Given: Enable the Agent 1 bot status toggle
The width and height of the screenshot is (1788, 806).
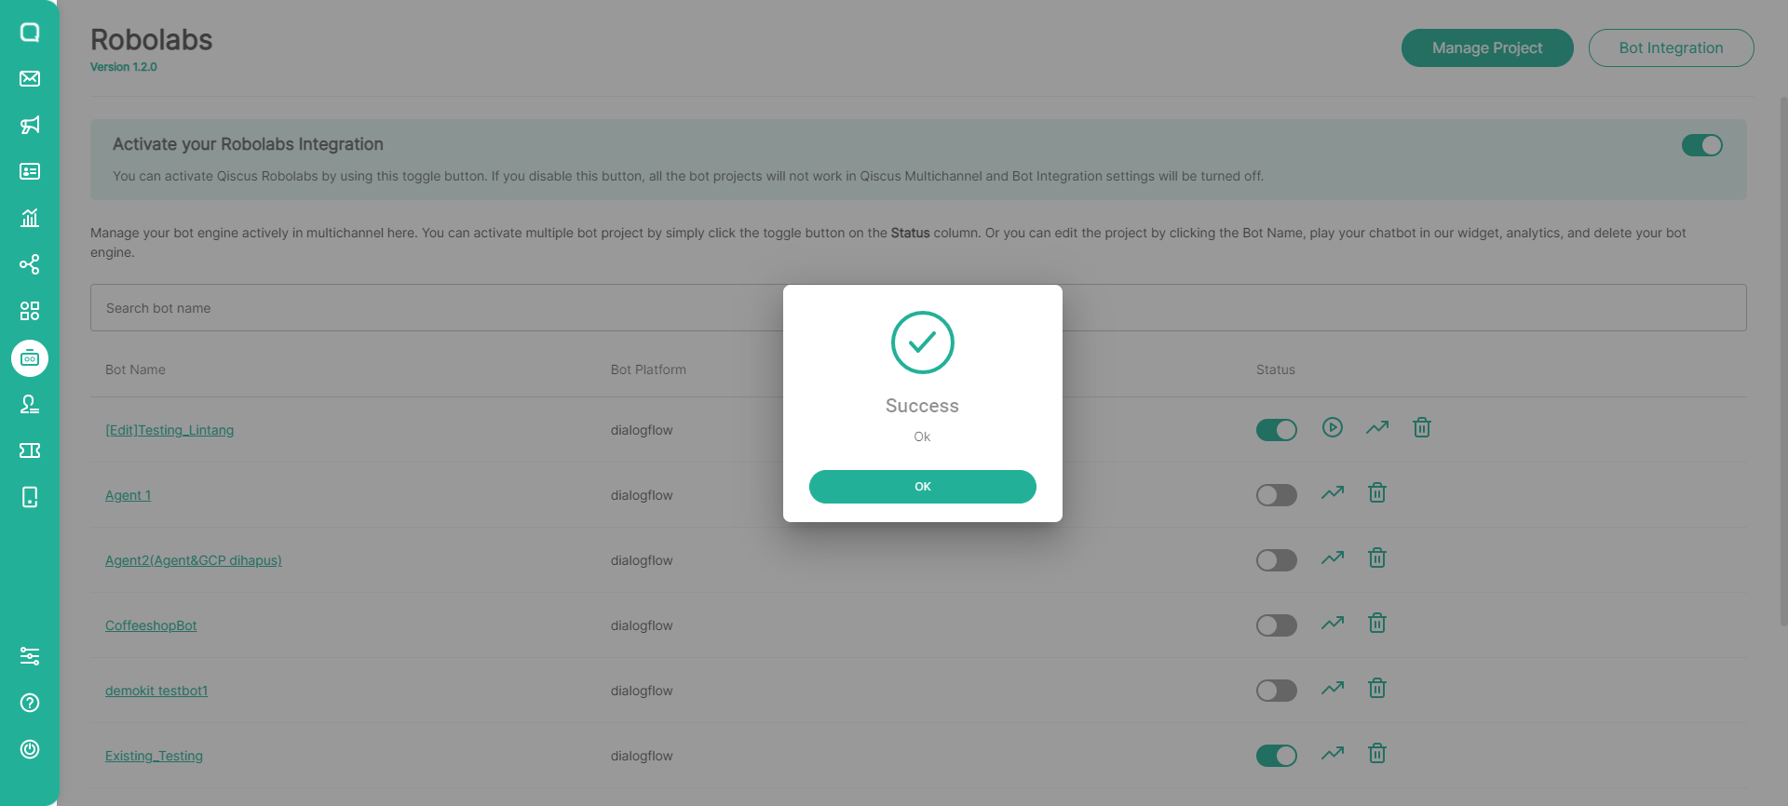Looking at the screenshot, I should (x=1276, y=495).
